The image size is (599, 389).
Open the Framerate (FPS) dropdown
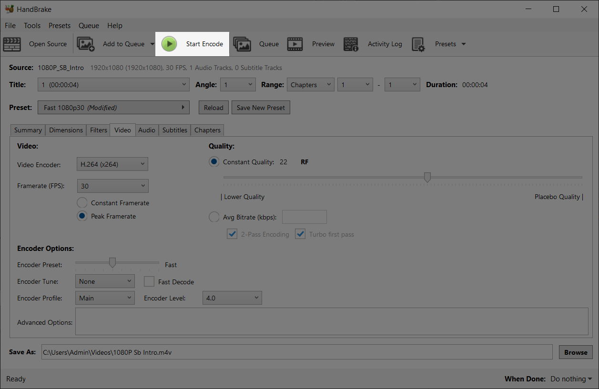(112, 186)
